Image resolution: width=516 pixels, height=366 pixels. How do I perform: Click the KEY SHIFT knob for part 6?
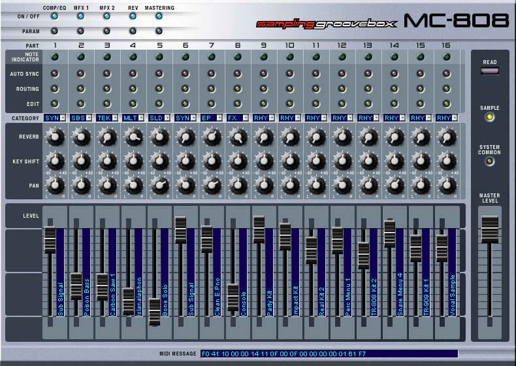pos(186,161)
